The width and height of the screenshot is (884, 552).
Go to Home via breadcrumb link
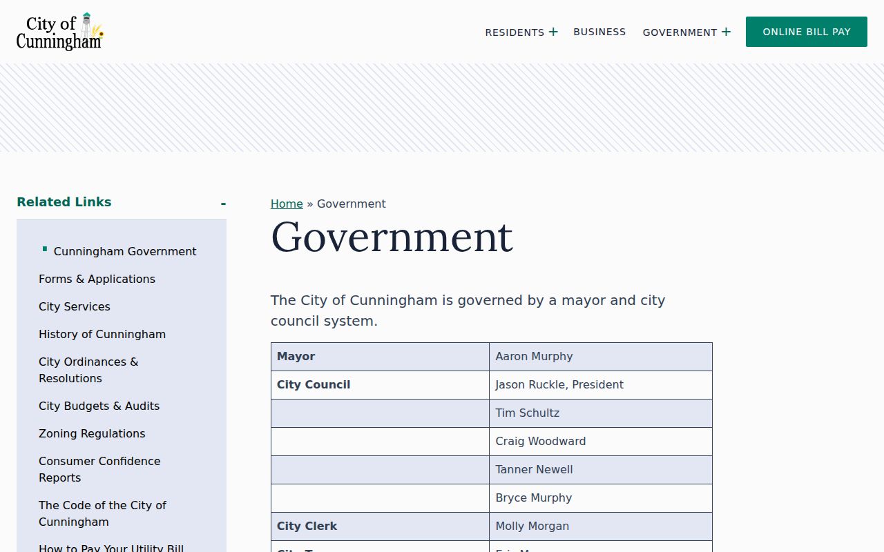pyautogui.click(x=287, y=204)
